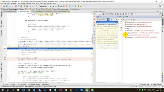Open the Messages tool window
164x92 pixels.
click(22, 84)
